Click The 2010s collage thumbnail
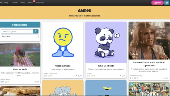This screenshot has height=96, width=170. click(149, 89)
